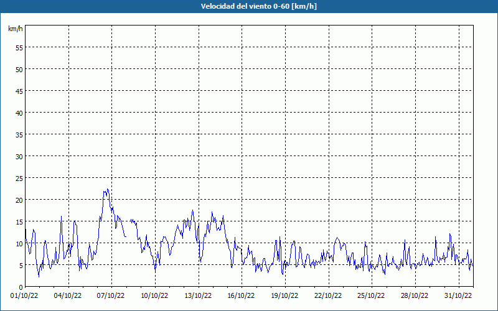Viewport: 498px width, 311px height.
Task: Select the date label '22/10/22'
Action: (328, 296)
